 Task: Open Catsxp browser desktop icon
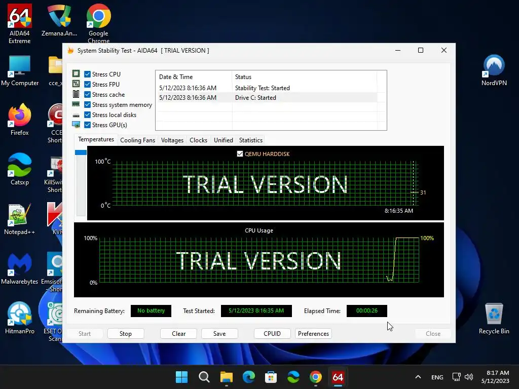click(x=20, y=169)
